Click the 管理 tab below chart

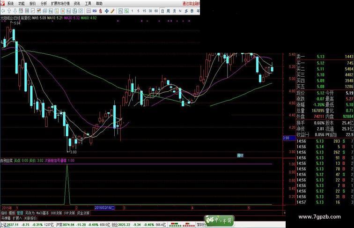coord(20,213)
